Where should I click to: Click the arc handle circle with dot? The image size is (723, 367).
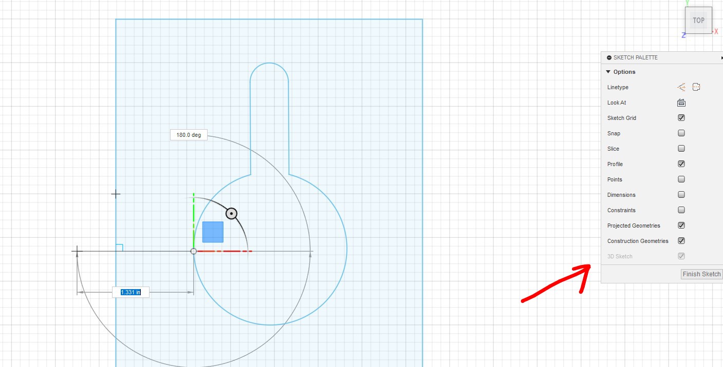coord(232,213)
